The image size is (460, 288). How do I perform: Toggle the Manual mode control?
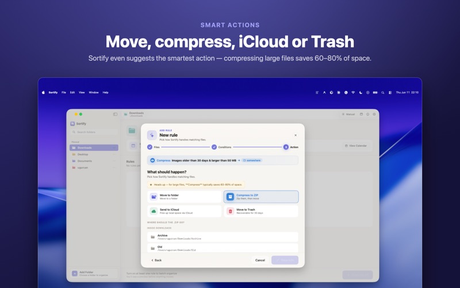348,114
